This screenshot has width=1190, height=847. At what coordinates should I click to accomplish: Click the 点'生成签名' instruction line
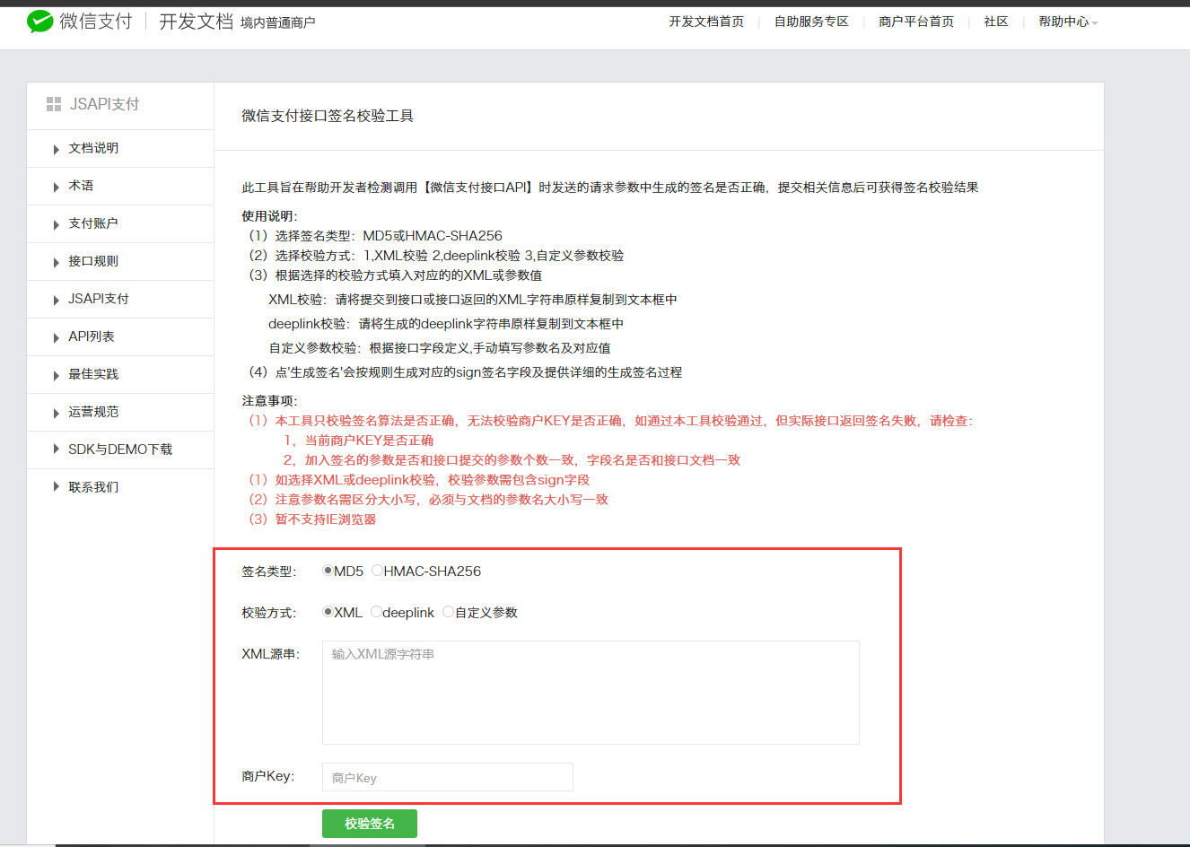click(465, 372)
